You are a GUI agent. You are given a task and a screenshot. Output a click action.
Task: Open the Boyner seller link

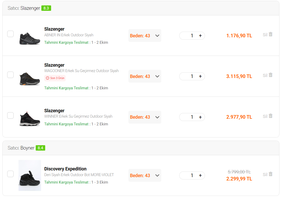(x=27, y=148)
